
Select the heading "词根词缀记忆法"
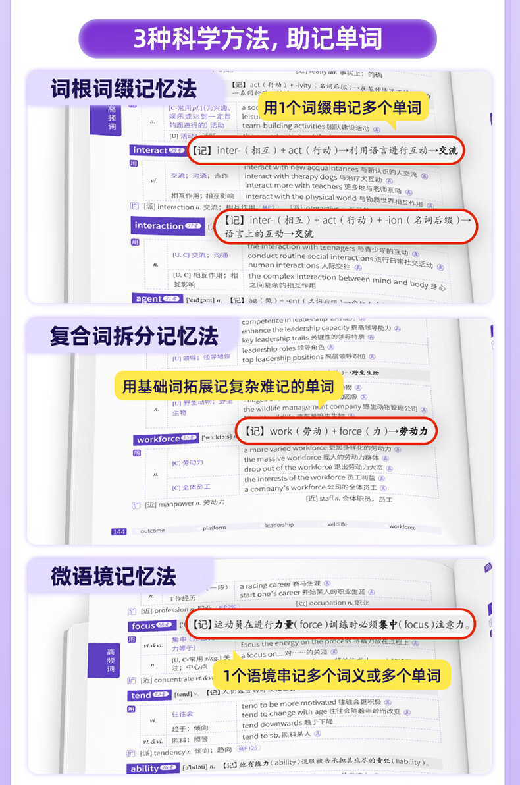point(124,89)
